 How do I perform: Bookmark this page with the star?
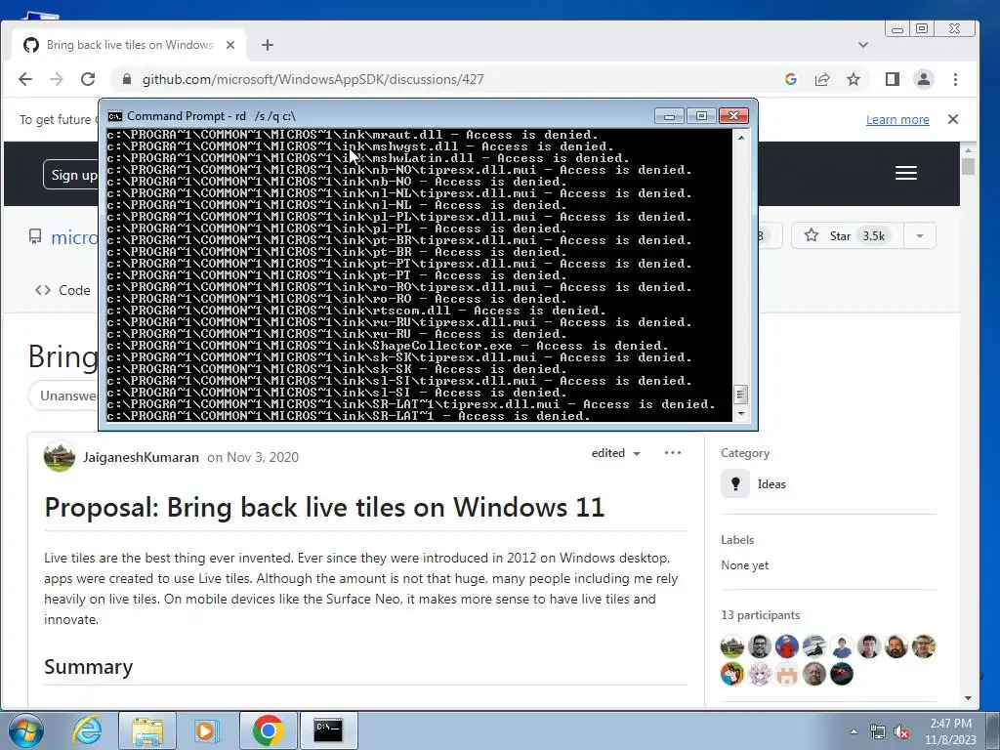pyautogui.click(x=854, y=79)
